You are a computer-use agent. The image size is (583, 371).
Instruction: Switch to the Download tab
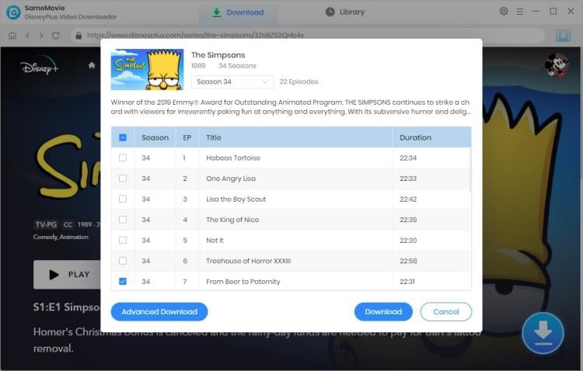click(238, 12)
